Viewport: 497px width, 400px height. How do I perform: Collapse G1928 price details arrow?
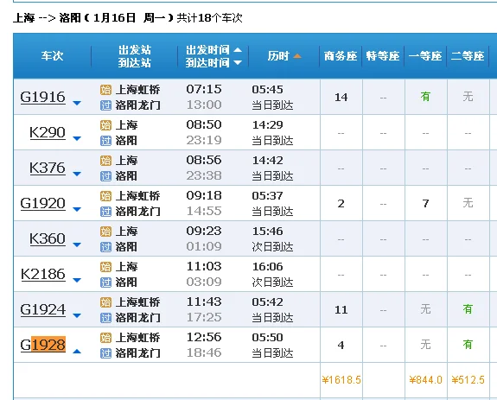[x=77, y=352]
